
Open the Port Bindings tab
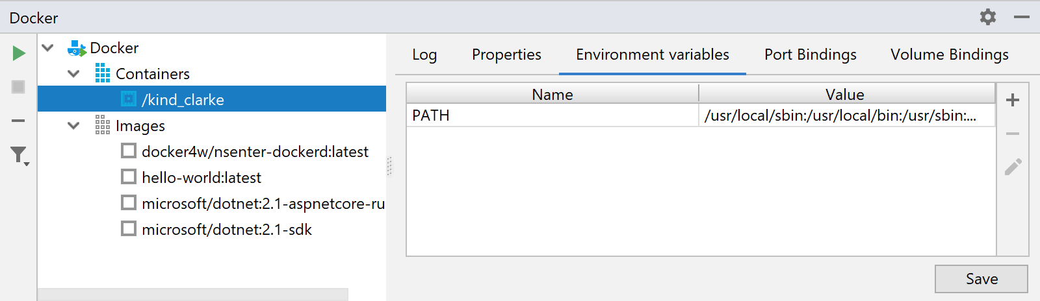811,54
